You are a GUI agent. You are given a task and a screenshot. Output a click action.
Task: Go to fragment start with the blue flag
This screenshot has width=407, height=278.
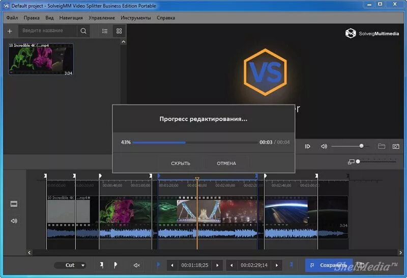158,265
